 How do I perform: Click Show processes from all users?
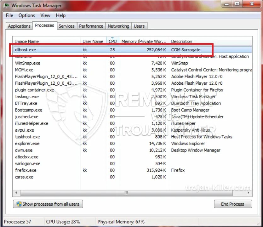pyautogui.click(x=48, y=204)
